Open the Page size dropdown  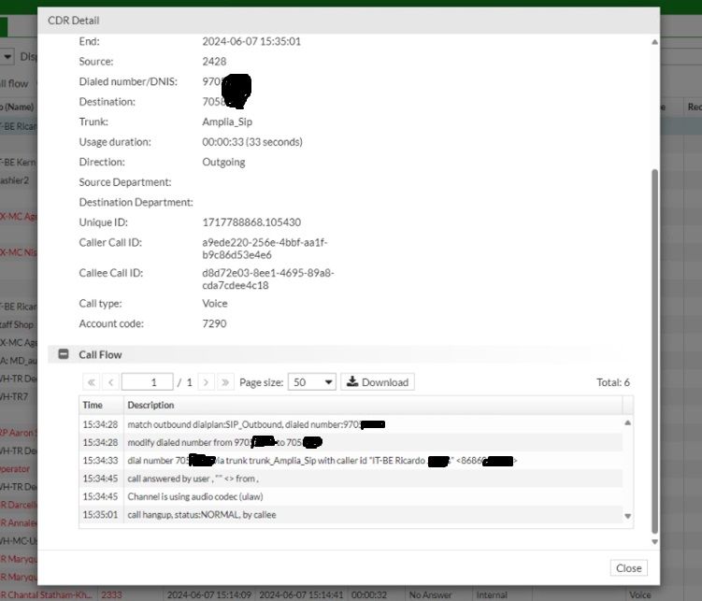coord(312,382)
